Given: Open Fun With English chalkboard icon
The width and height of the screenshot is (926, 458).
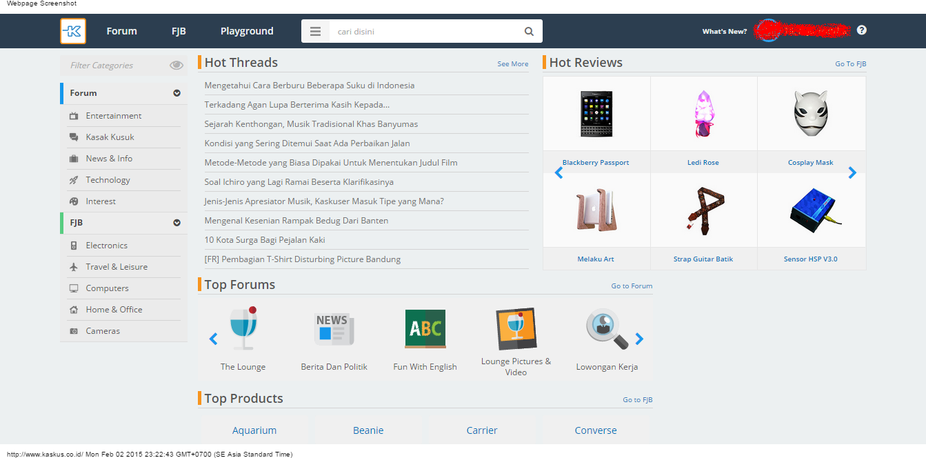Looking at the screenshot, I should click(425, 329).
